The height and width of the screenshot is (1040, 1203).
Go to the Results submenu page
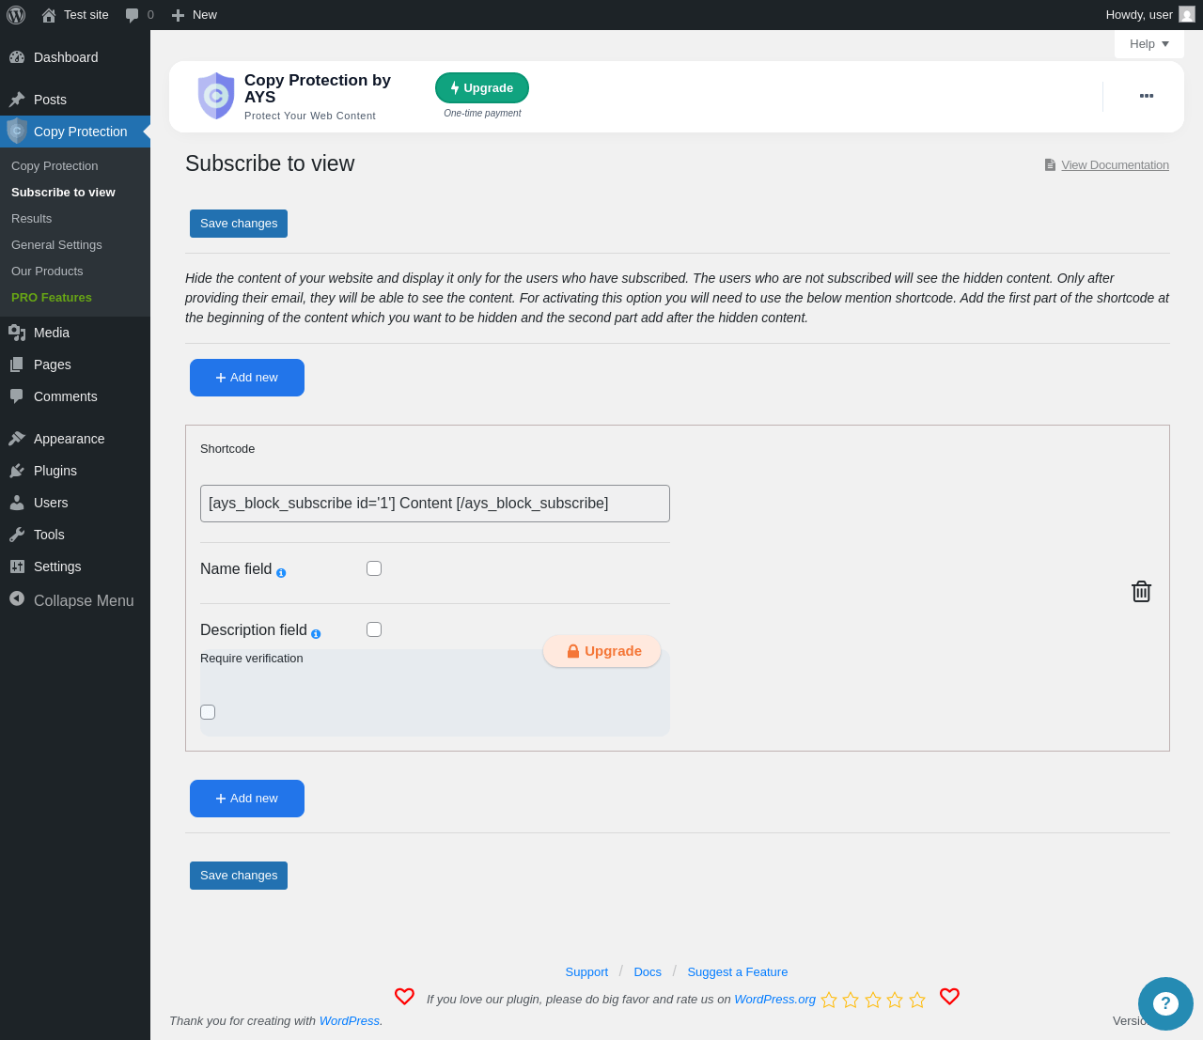pyautogui.click(x=32, y=218)
